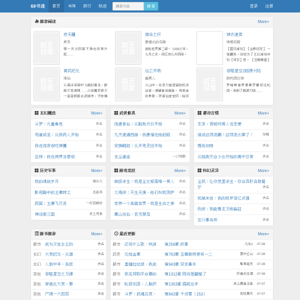Open the 排行 rankings page
This screenshot has height=300, width=300.
point(87,6)
